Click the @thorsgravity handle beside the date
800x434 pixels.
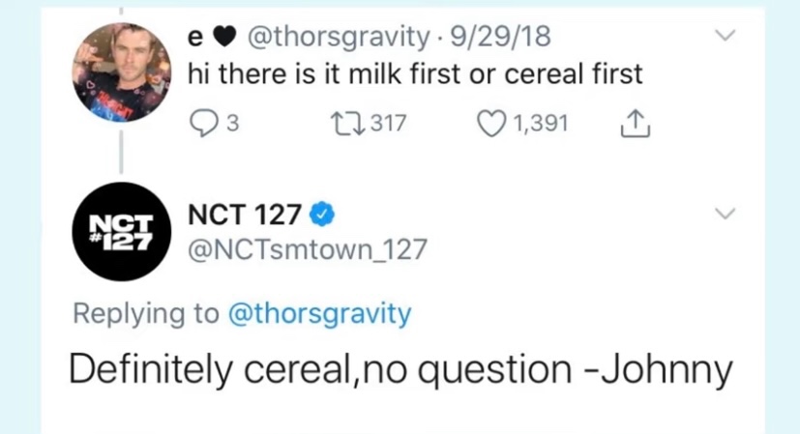pos(339,37)
